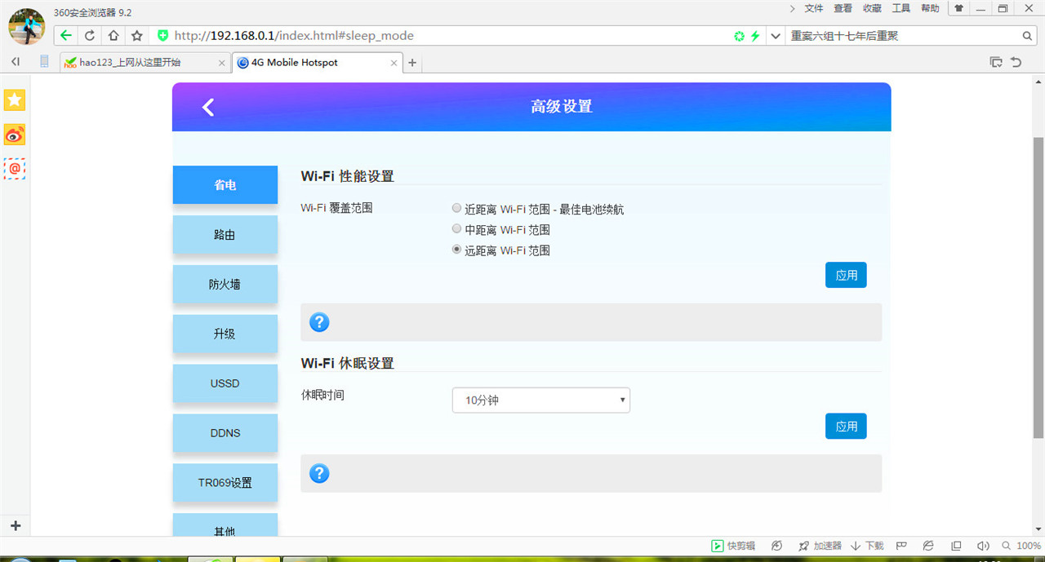Open the 快剪辑 video editor tool

(731, 546)
